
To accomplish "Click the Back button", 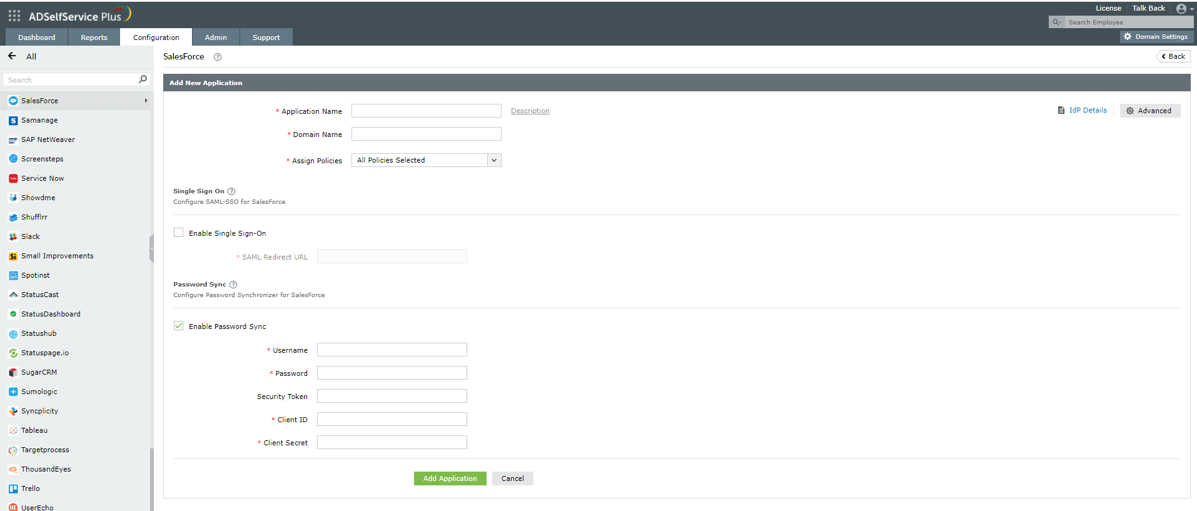I will [1173, 56].
